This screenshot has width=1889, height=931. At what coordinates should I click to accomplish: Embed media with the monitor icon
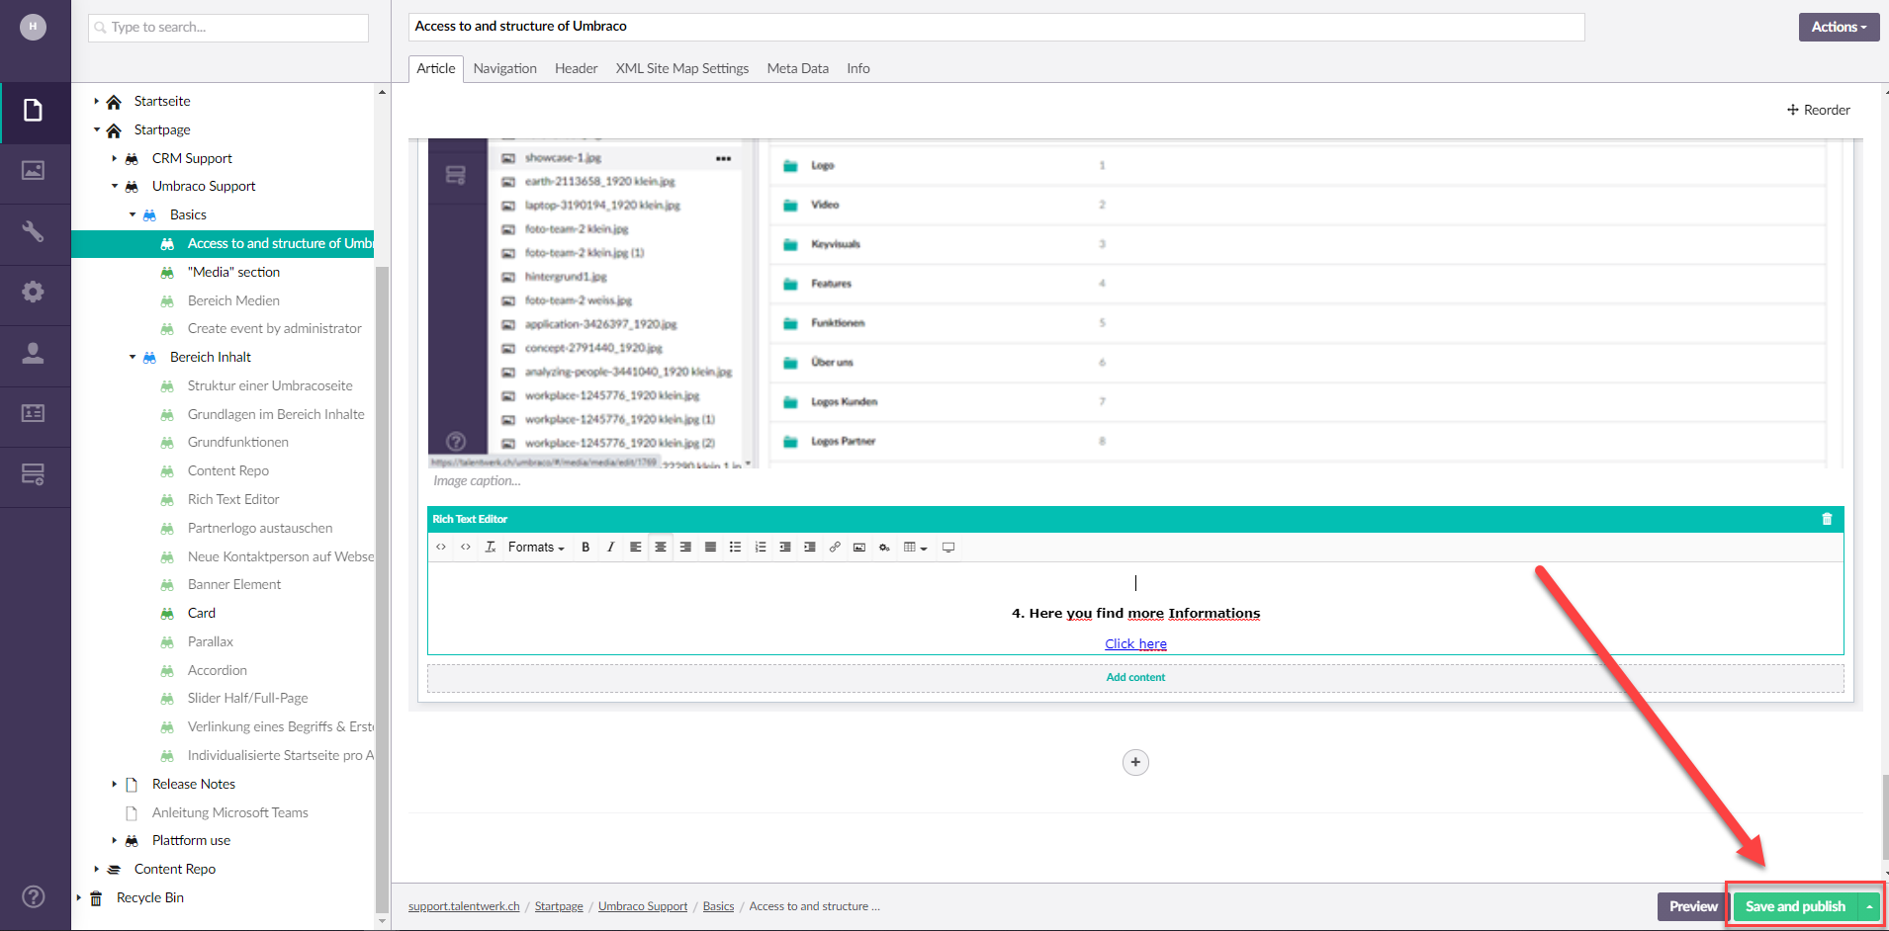click(948, 548)
